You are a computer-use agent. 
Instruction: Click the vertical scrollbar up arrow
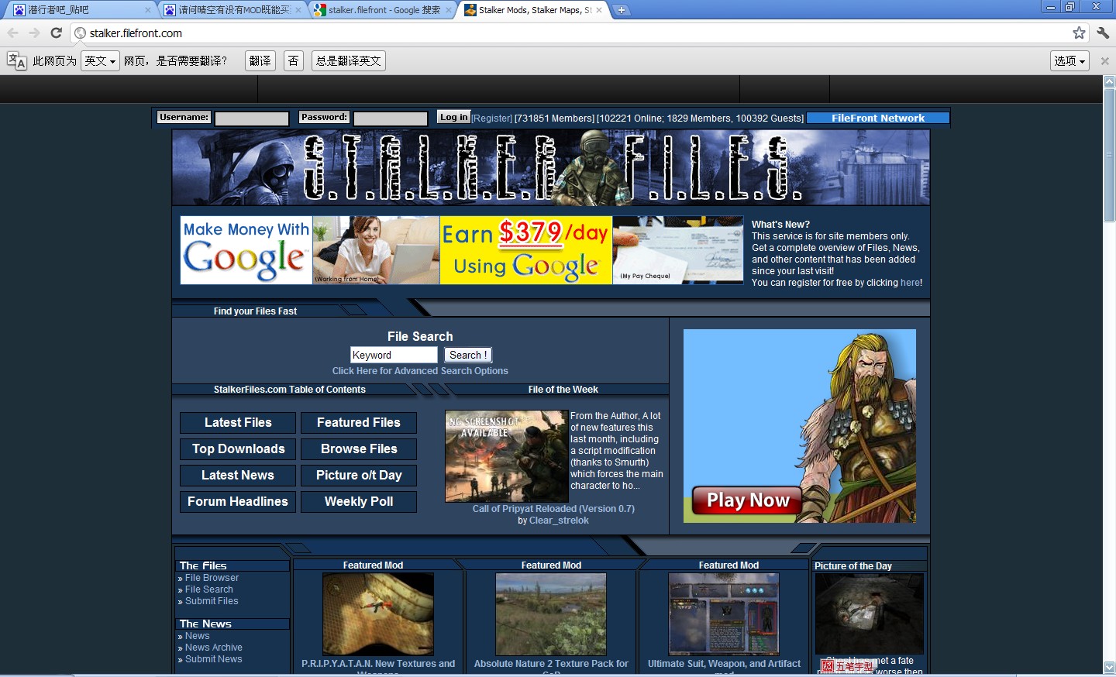pyautogui.click(x=1109, y=81)
